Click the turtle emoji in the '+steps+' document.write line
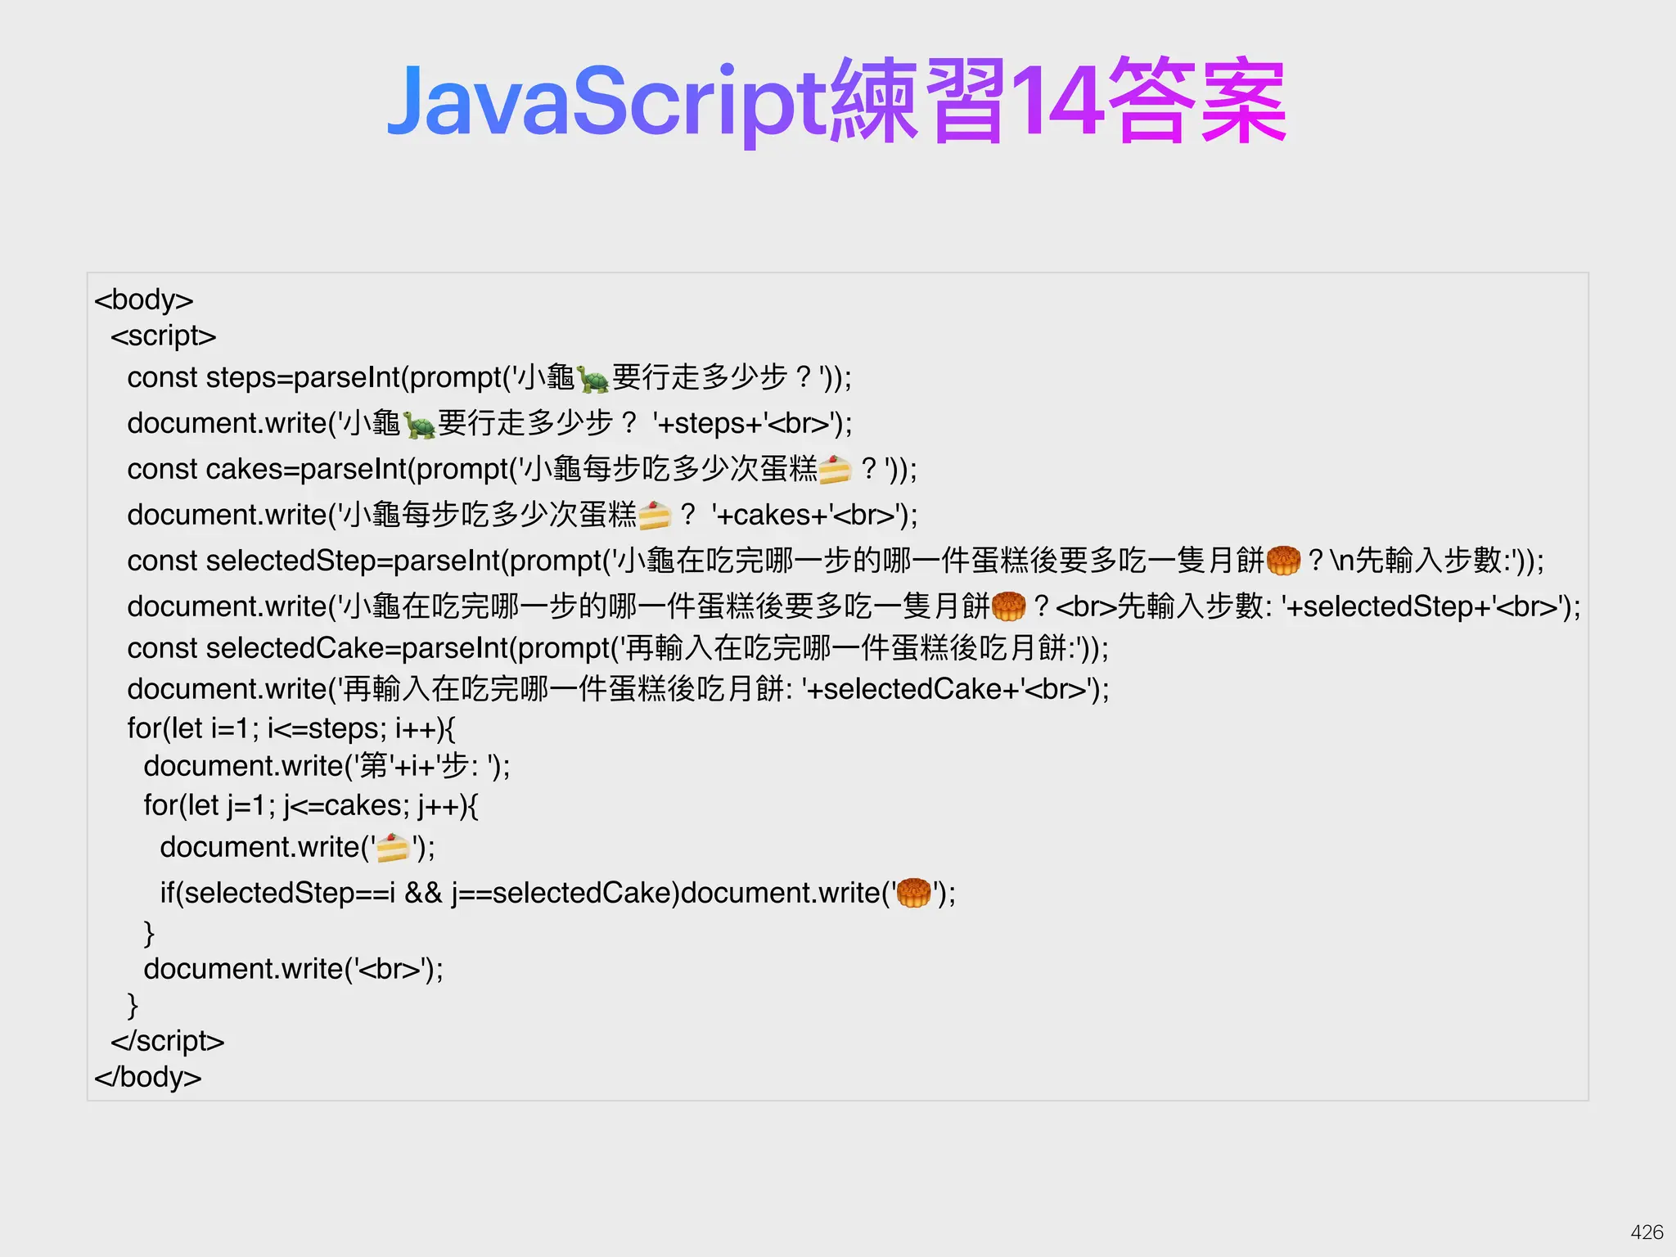 (x=419, y=425)
